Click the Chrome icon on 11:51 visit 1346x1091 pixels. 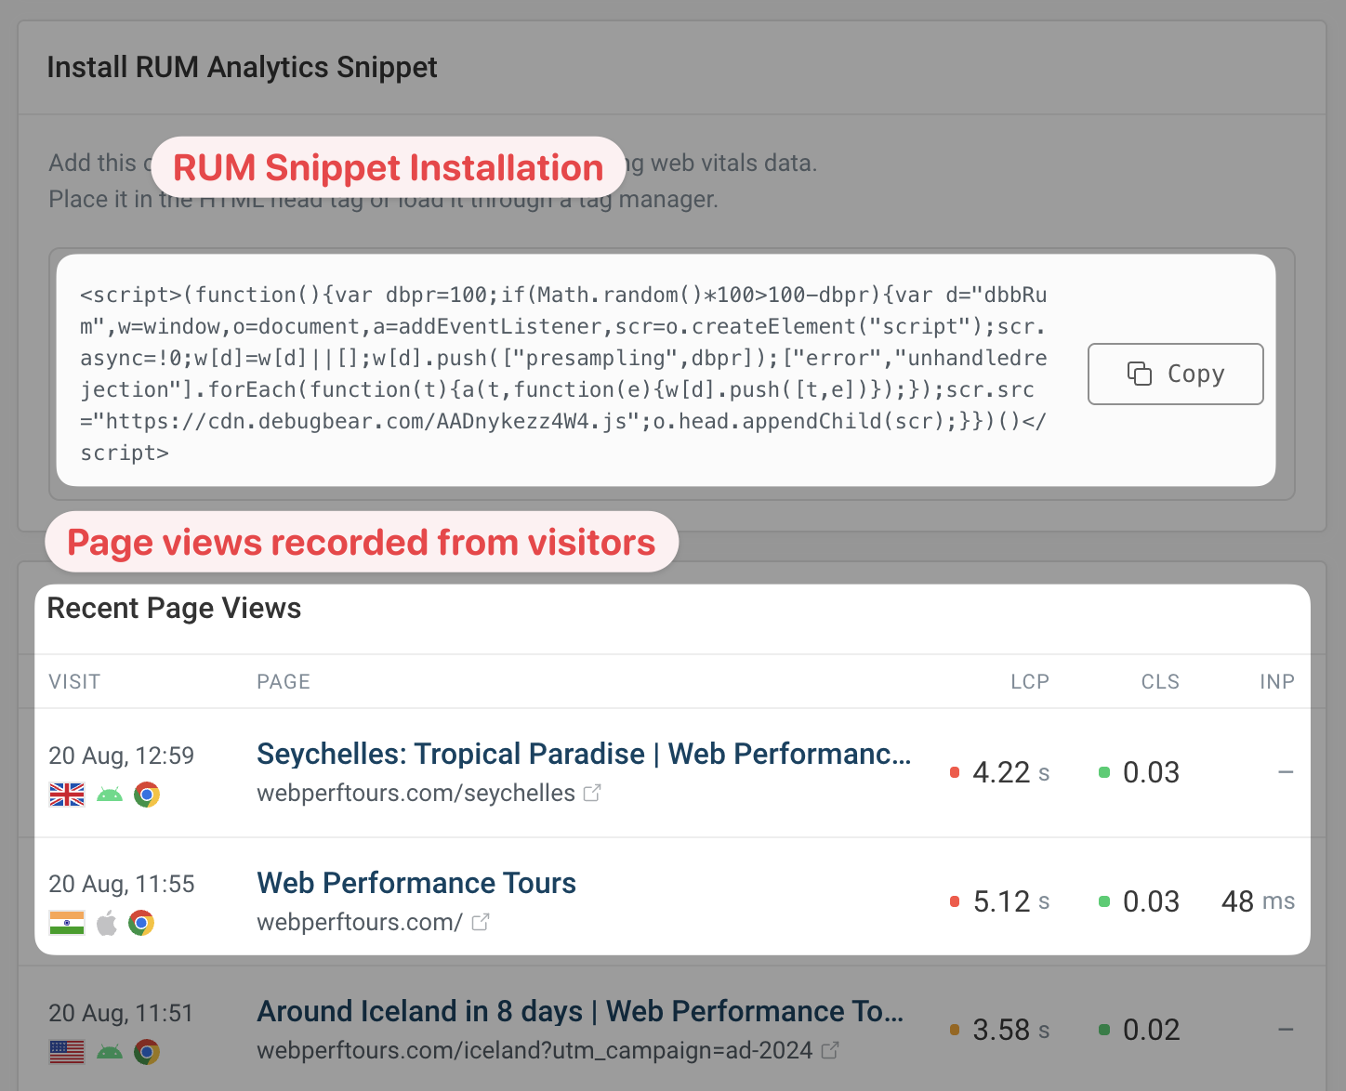(147, 1052)
